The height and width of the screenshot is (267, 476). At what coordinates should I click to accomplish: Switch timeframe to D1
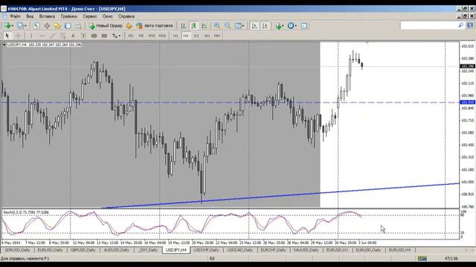[196, 36]
